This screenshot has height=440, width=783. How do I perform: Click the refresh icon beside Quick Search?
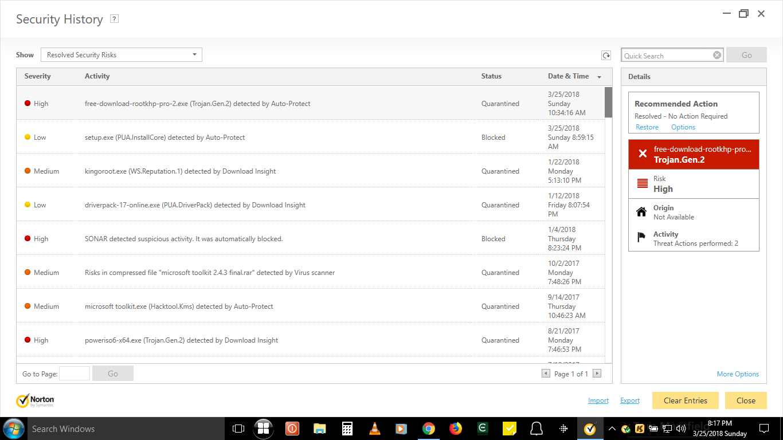[606, 56]
